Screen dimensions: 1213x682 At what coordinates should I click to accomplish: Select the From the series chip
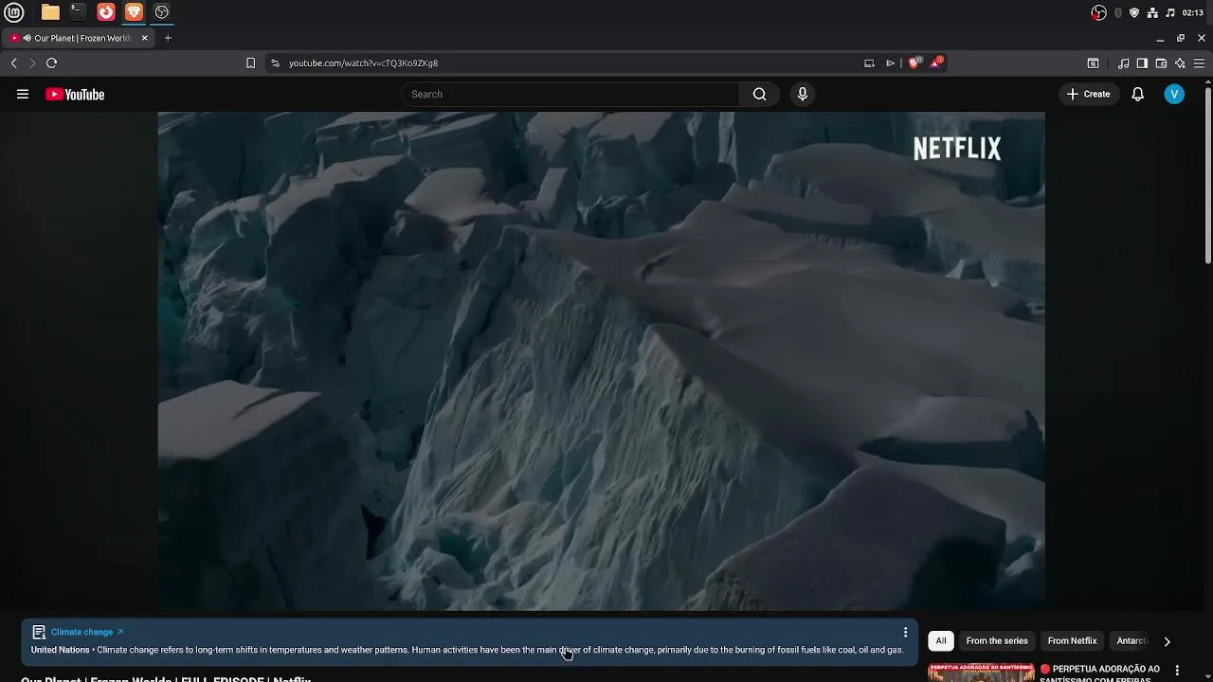click(x=997, y=641)
